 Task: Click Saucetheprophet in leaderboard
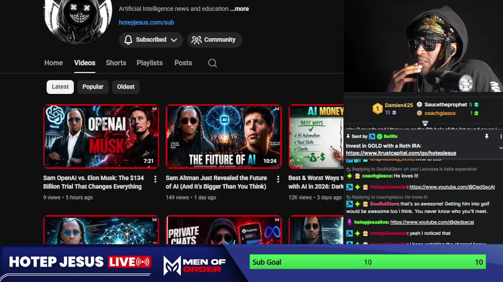pyautogui.click(x=446, y=105)
